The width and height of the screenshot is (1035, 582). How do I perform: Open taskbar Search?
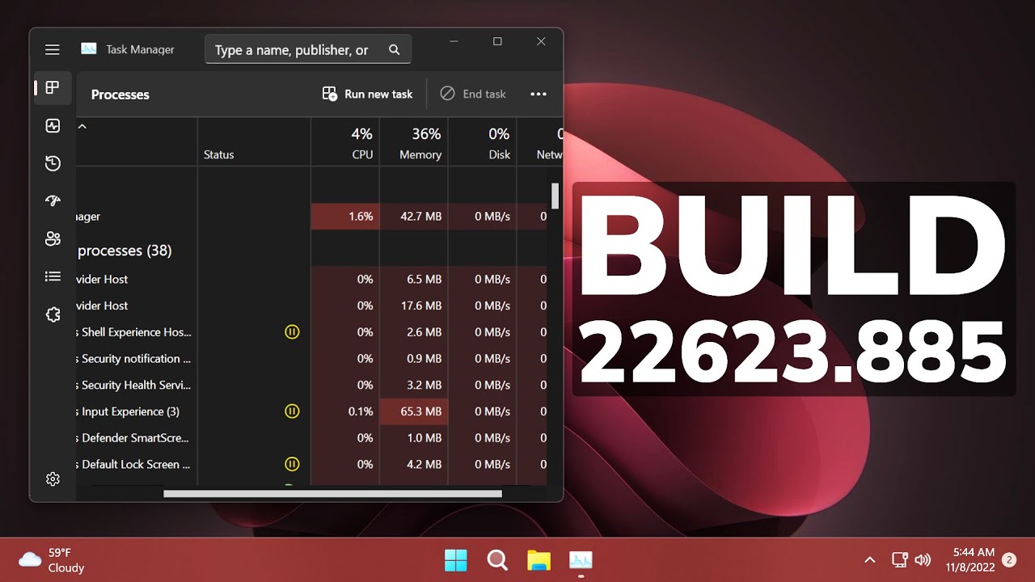[x=497, y=559]
